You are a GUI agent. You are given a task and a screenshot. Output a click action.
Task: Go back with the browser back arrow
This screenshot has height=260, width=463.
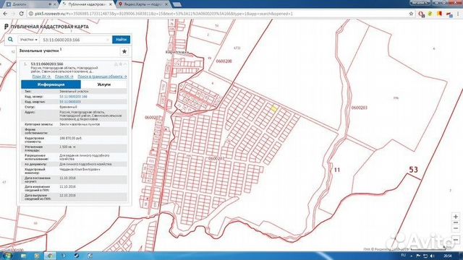(5, 14)
